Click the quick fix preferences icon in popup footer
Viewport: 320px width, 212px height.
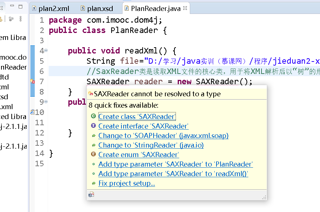[91, 195]
